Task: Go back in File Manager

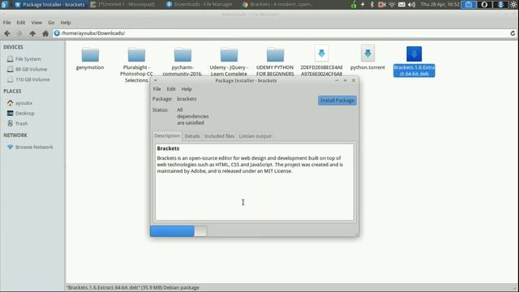Action: click(7, 33)
